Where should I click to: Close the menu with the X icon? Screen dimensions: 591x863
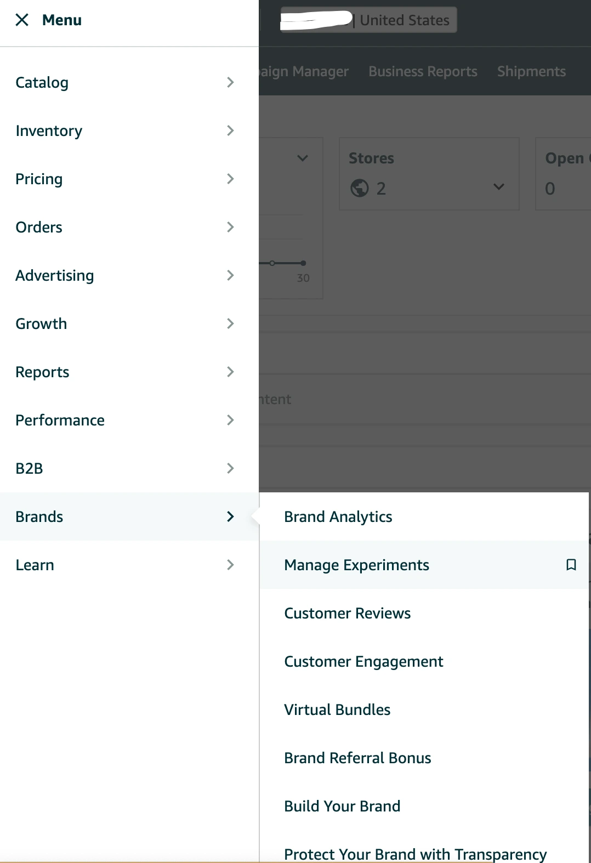pos(22,20)
